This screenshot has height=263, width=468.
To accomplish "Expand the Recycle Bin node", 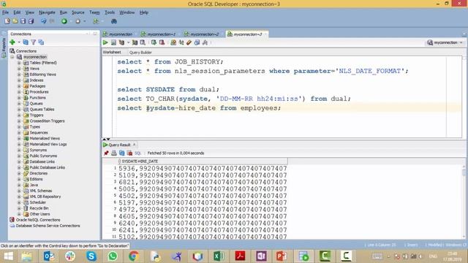I will [x=19, y=208].
